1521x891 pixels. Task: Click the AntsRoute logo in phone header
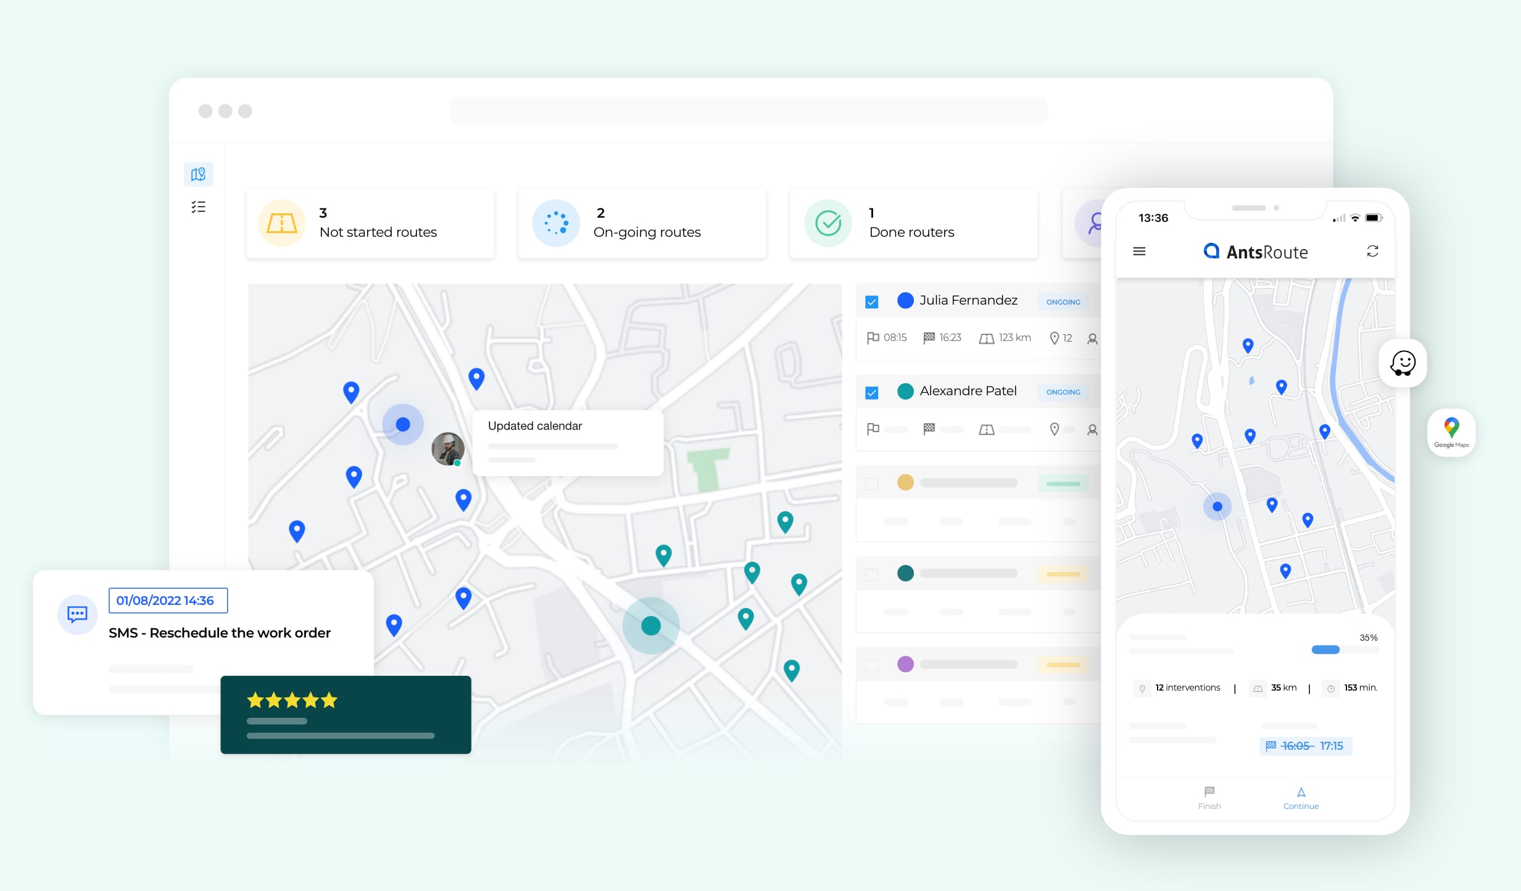(1256, 252)
